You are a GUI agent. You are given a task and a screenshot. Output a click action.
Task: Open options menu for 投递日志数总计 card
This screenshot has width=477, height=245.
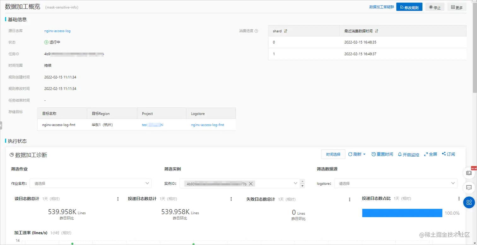(231, 199)
